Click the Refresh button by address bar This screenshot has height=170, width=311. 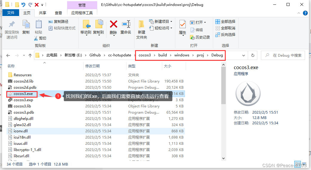click(x=253, y=55)
